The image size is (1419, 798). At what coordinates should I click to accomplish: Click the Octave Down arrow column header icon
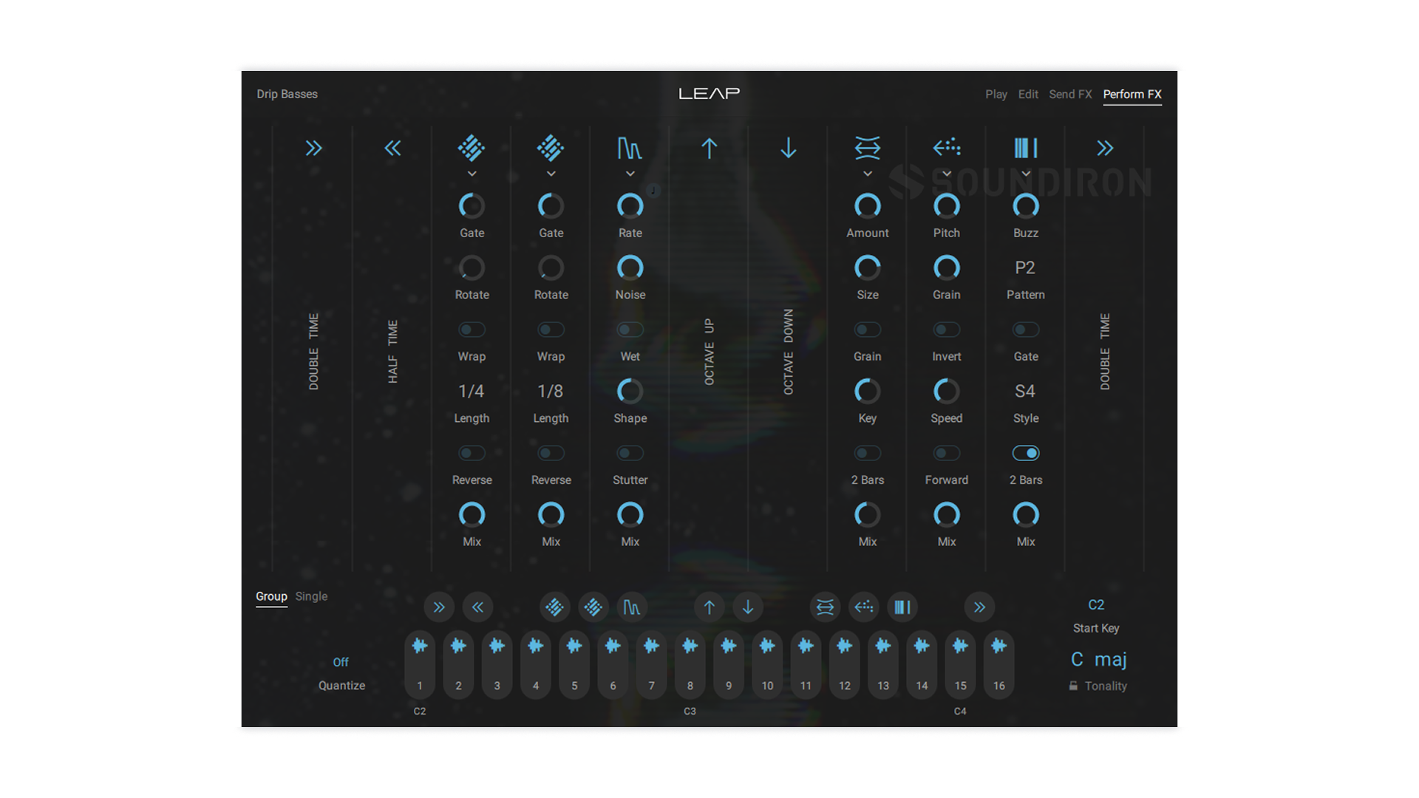pos(789,149)
